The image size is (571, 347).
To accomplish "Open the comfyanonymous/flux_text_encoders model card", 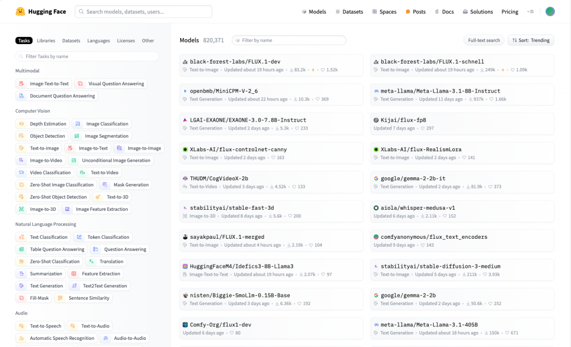I will [x=462, y=240].
